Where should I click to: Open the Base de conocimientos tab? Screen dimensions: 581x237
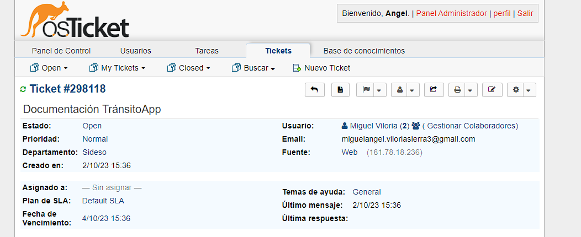pos(364,51)
